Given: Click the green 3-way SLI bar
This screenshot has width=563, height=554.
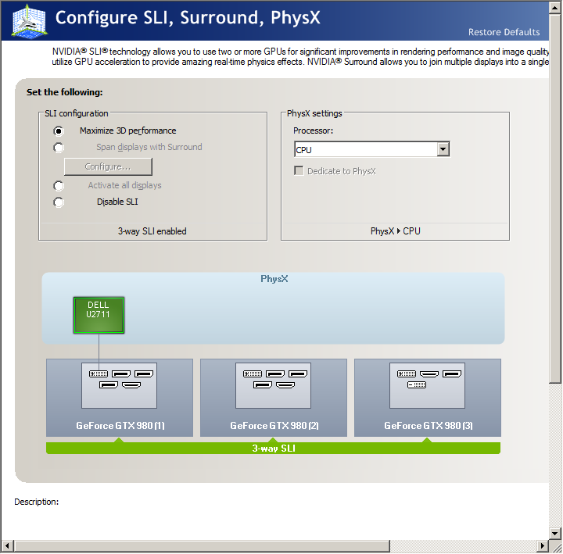Looking at the screenshot, I should click(x=273, y=449).
